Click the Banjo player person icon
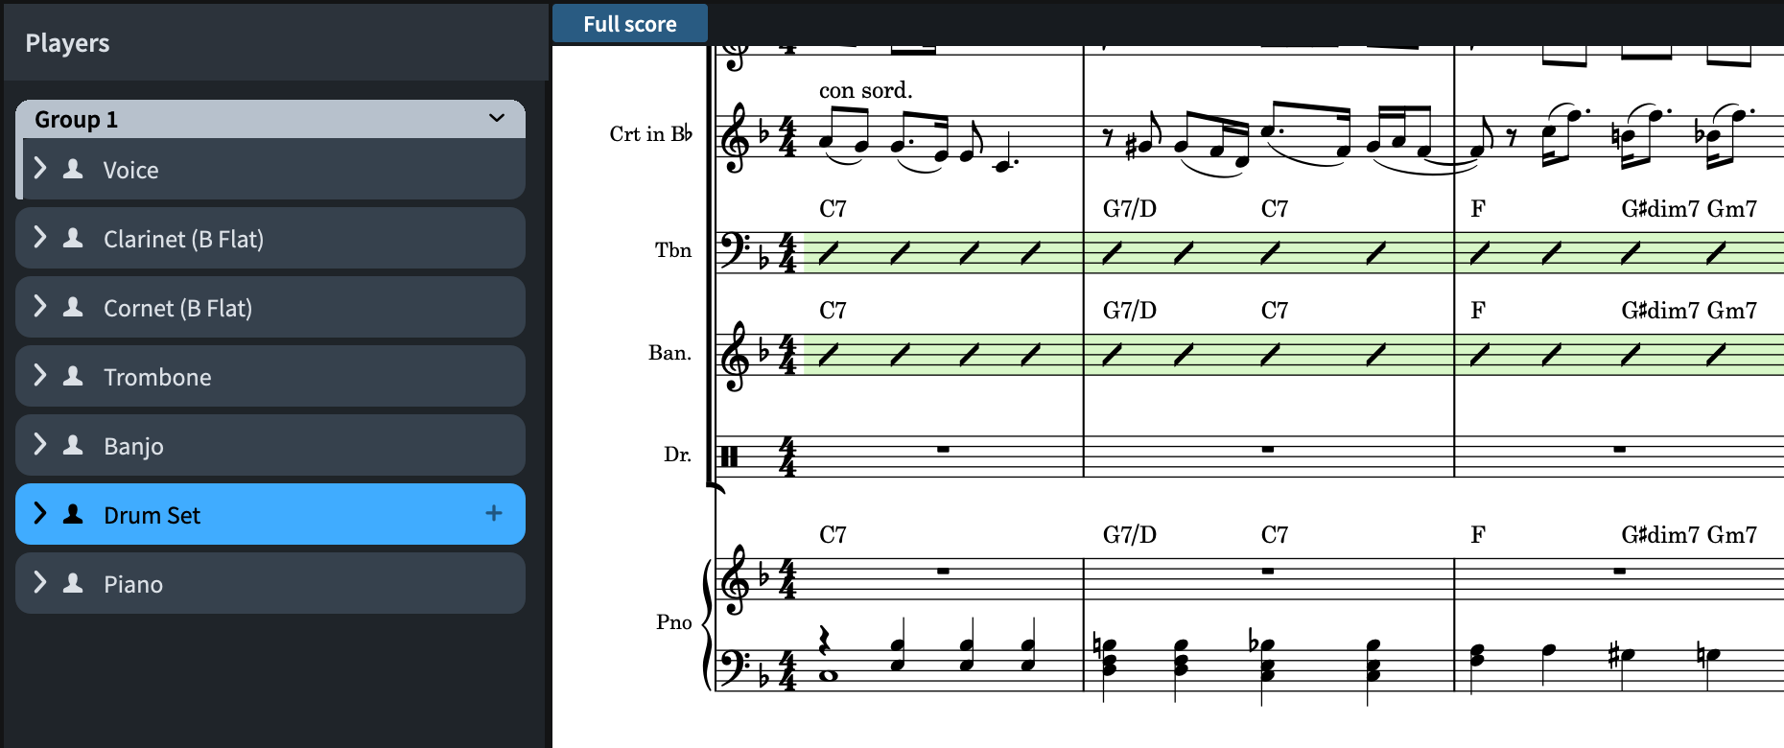 73,445
